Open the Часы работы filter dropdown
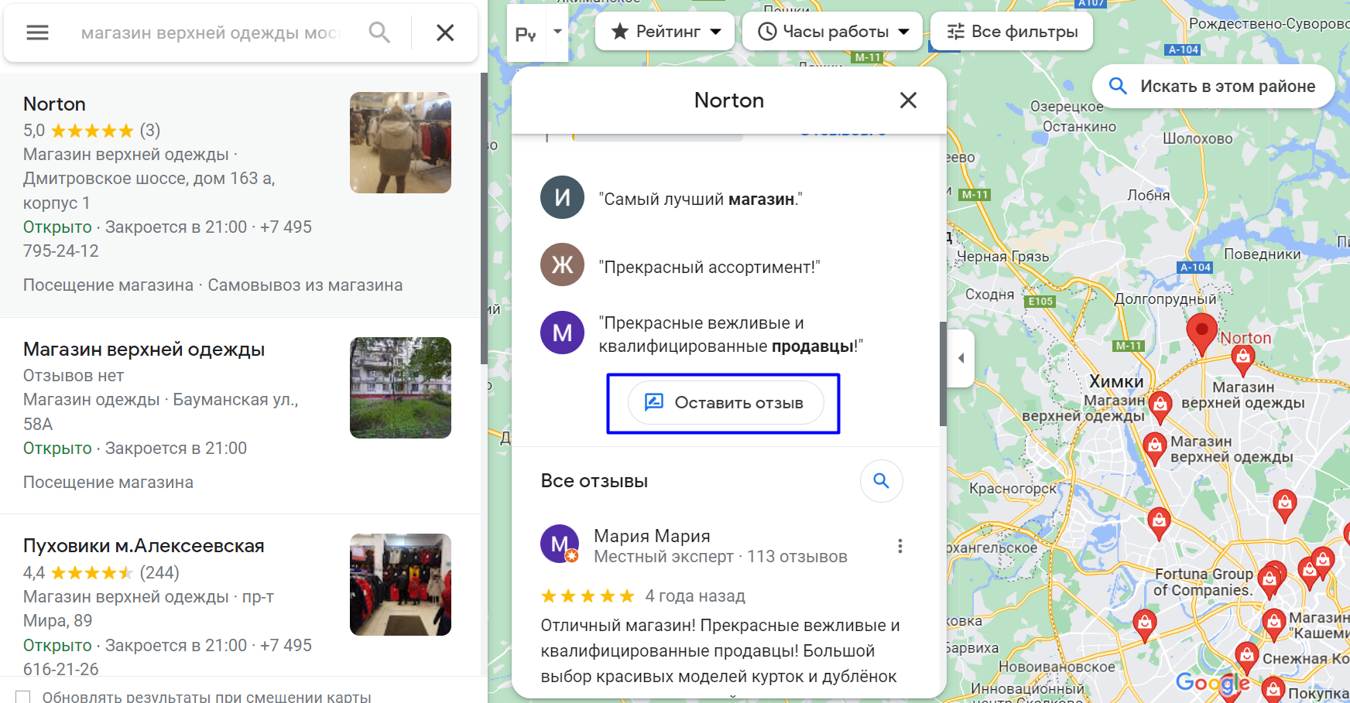 (x=832, y=32)
